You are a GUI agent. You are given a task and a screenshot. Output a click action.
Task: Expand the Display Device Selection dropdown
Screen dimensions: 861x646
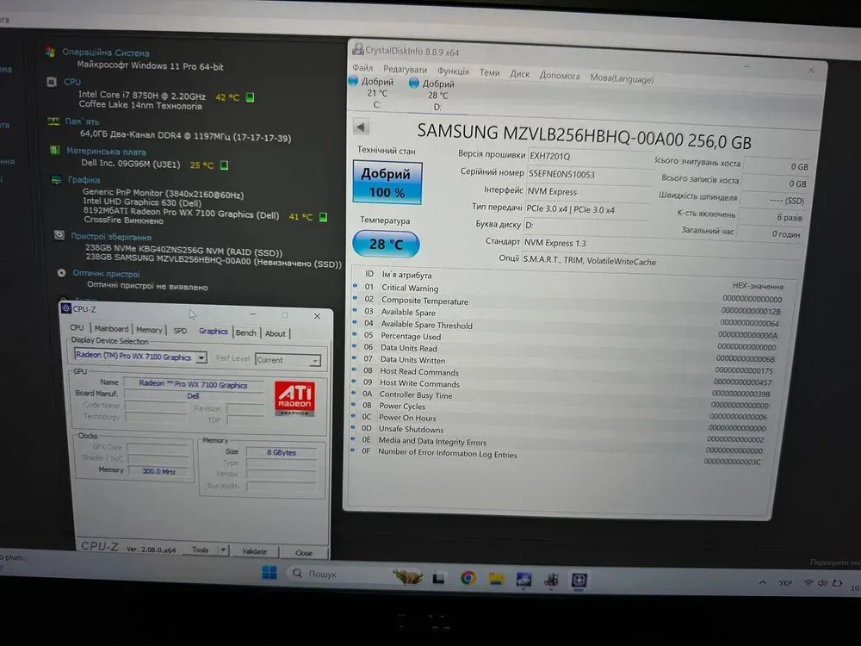(x=201, y=357)
